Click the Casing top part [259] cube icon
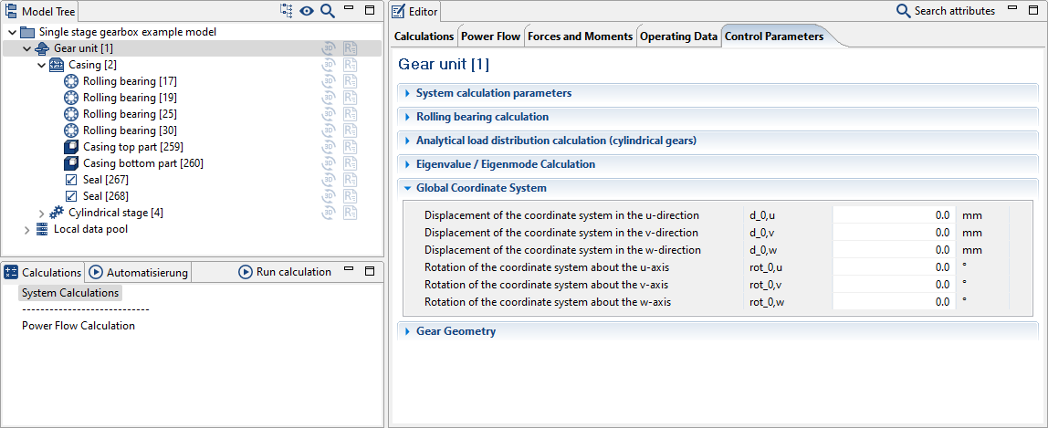Viewport: 1048px width, 428px height. click(71, 147)
